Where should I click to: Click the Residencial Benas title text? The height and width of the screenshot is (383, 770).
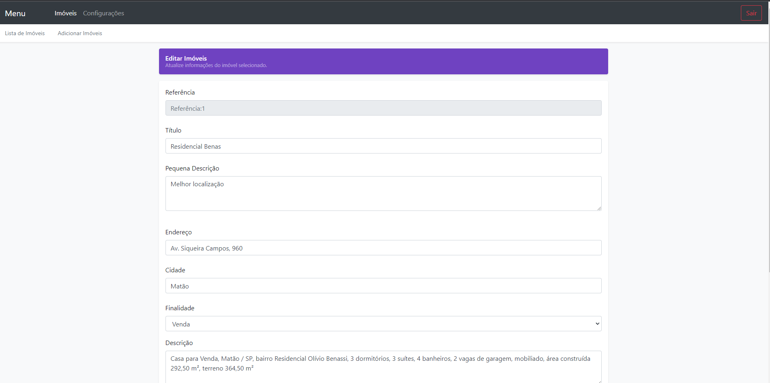(x=195, y=146)
